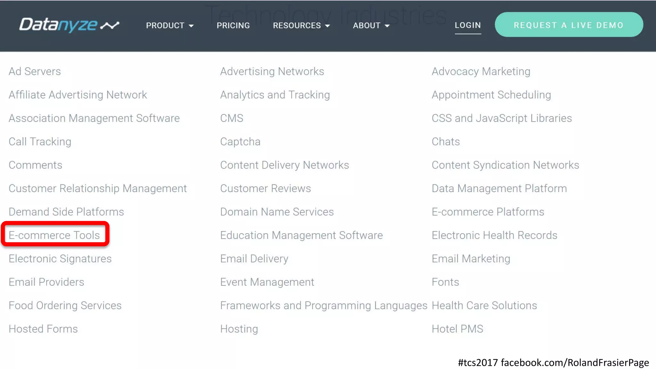
Task: Open the Pricing page
Action: (x=233, y=26)
